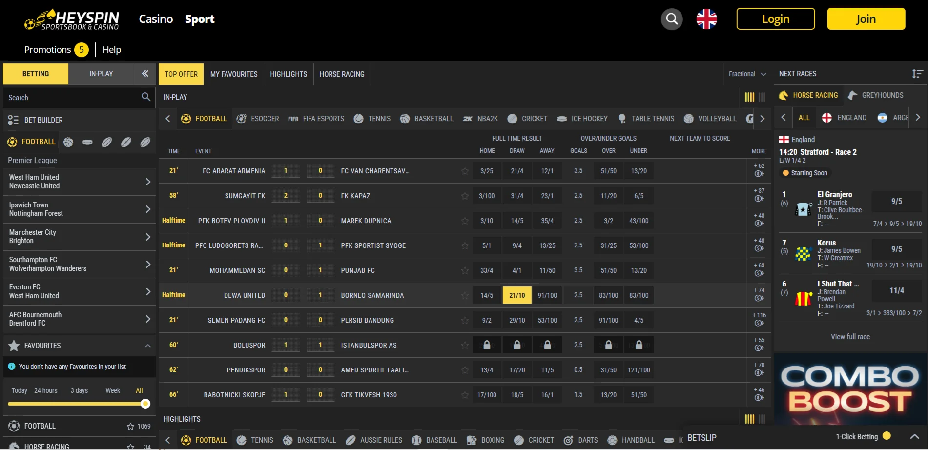Screen dimensions: 928x450
Task: Select Basketball in In-Play sports bar
Action: point(427,119)
